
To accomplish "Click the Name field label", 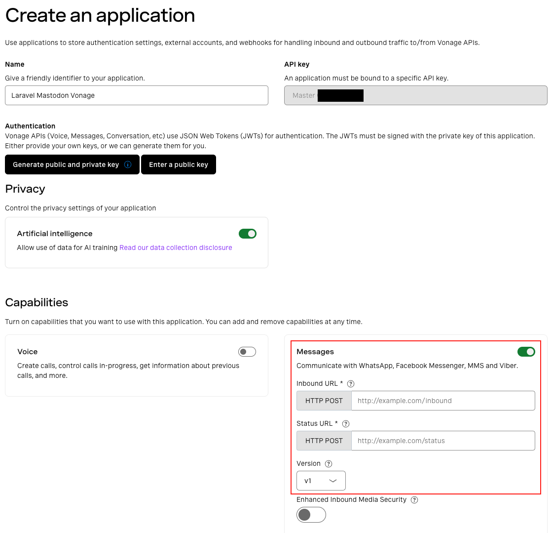I will click(15, 65).
